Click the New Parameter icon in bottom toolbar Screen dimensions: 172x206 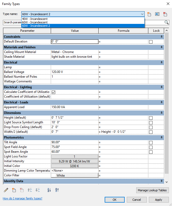click(x=14, y=190)
